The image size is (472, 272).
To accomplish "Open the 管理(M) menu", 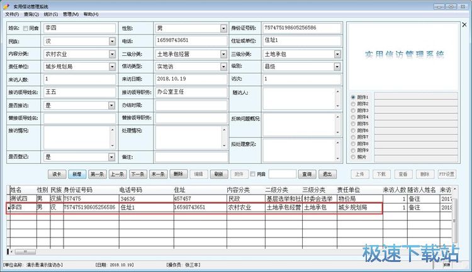I will [70, 14].
